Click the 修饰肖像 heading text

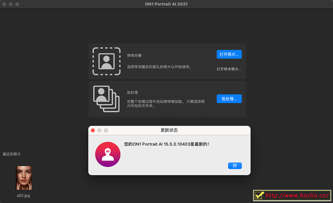(134, 56)
